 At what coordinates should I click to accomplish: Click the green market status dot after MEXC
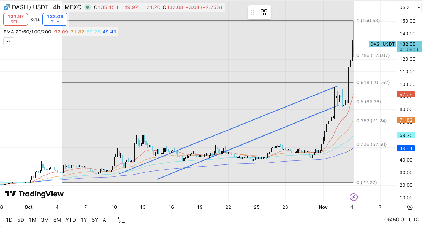87,7
